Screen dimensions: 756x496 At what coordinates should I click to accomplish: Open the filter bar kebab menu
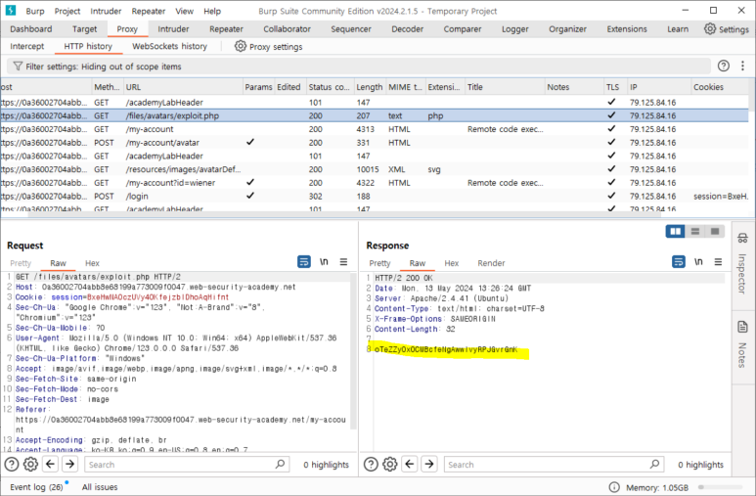point(742,67)
